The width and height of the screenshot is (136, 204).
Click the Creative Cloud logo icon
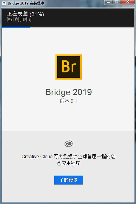69,144
